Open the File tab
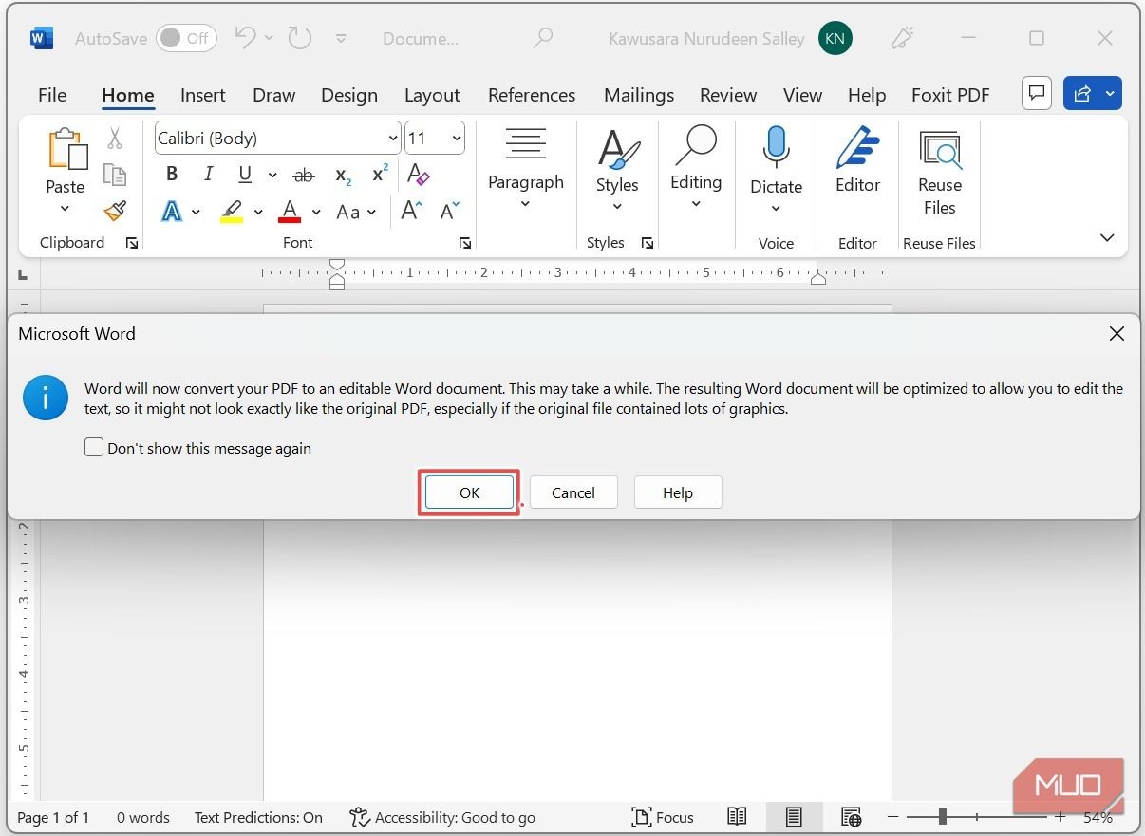 point(52,95)
